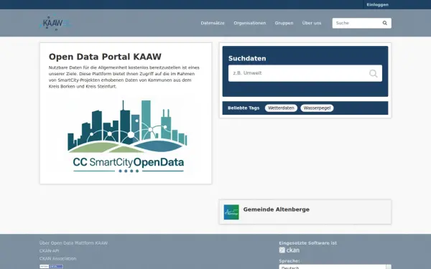
Task: Open Über Open Data Plattform KAAW link
Action: [74, 243]
